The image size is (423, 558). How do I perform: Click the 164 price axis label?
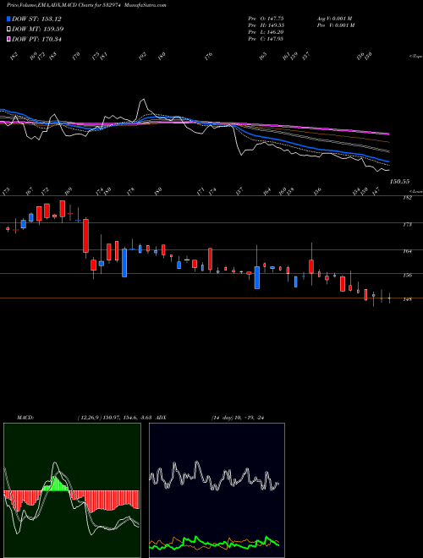(x=407, y=251)
